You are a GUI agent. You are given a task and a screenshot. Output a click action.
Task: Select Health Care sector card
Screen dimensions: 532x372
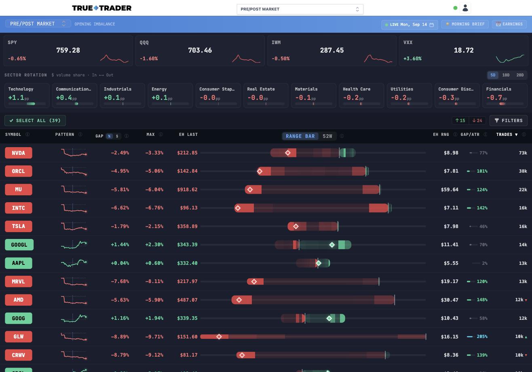tap(361, 95)
